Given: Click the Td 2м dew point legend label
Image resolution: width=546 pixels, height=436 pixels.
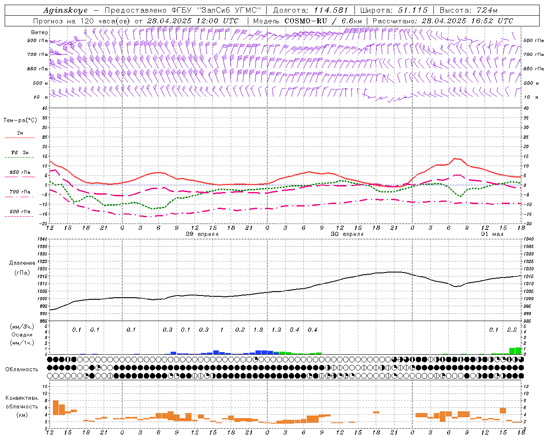Looking at the screenshot, I should 20,152.
